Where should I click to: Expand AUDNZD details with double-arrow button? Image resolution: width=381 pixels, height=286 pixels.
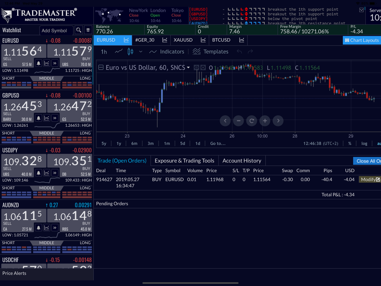click(x=55, y=228)
